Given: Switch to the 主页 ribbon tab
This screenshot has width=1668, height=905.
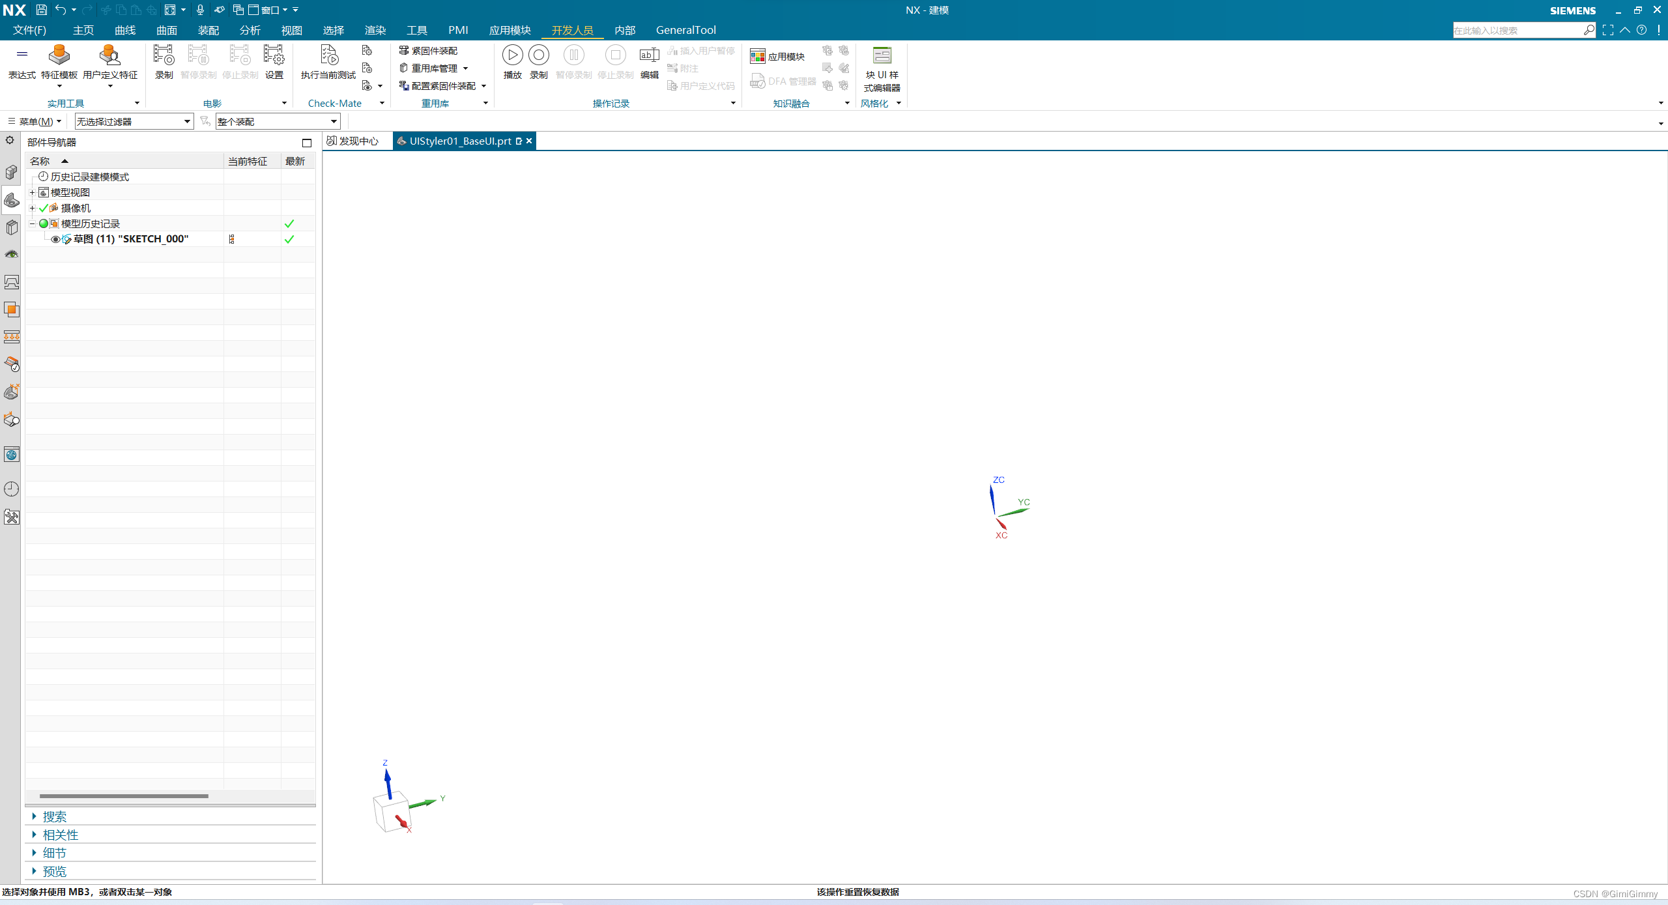Looking at the screenshot, I should click(83, 30).
